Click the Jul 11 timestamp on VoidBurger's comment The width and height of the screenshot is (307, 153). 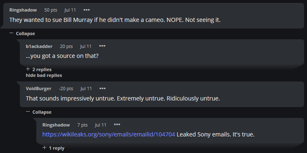pyautogui.click(x=86, y=88)
